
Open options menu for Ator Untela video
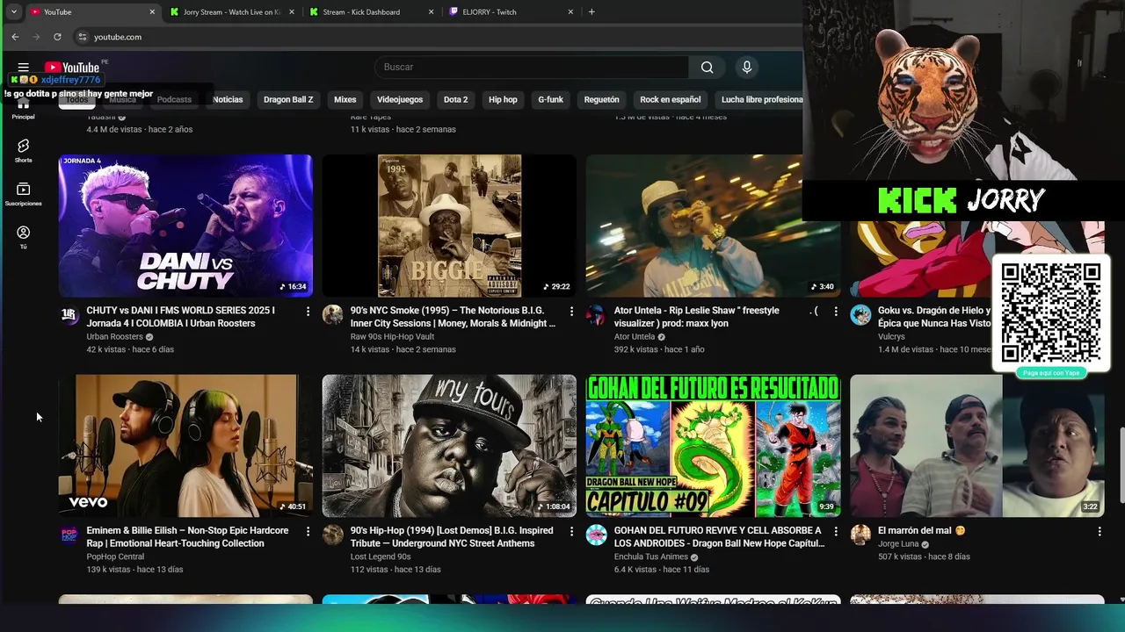[x=835, y=312]
